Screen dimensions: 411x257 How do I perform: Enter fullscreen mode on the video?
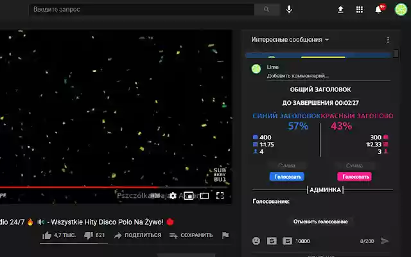tap(220, 195)
